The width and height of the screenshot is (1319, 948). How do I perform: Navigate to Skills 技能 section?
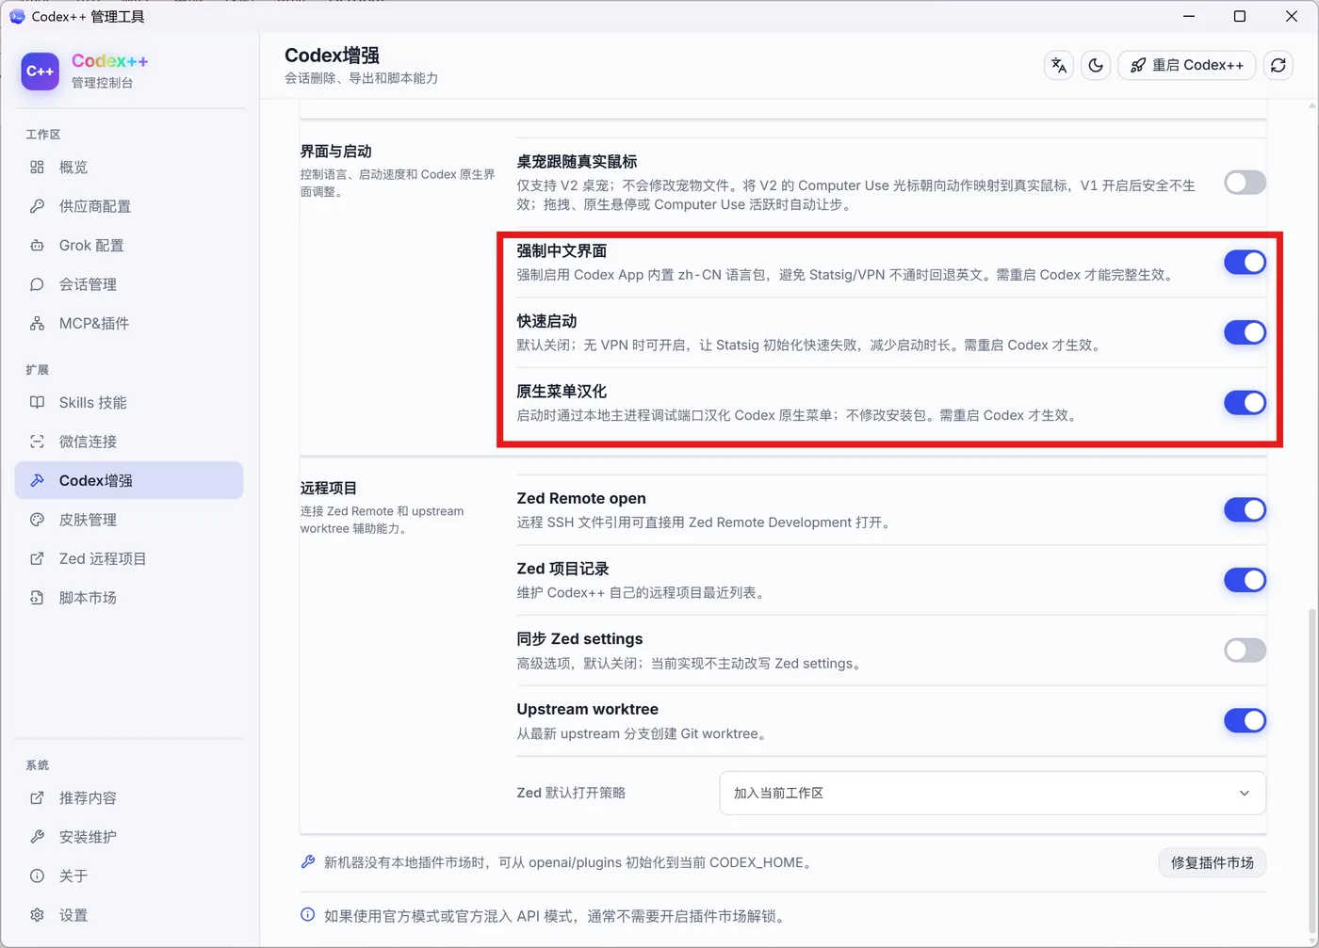[129, 402]
